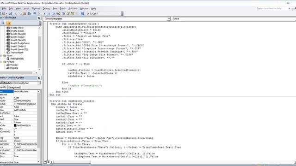
Task: Click Toggle Folders icon in Project pane
Action: tap(8, 23)
